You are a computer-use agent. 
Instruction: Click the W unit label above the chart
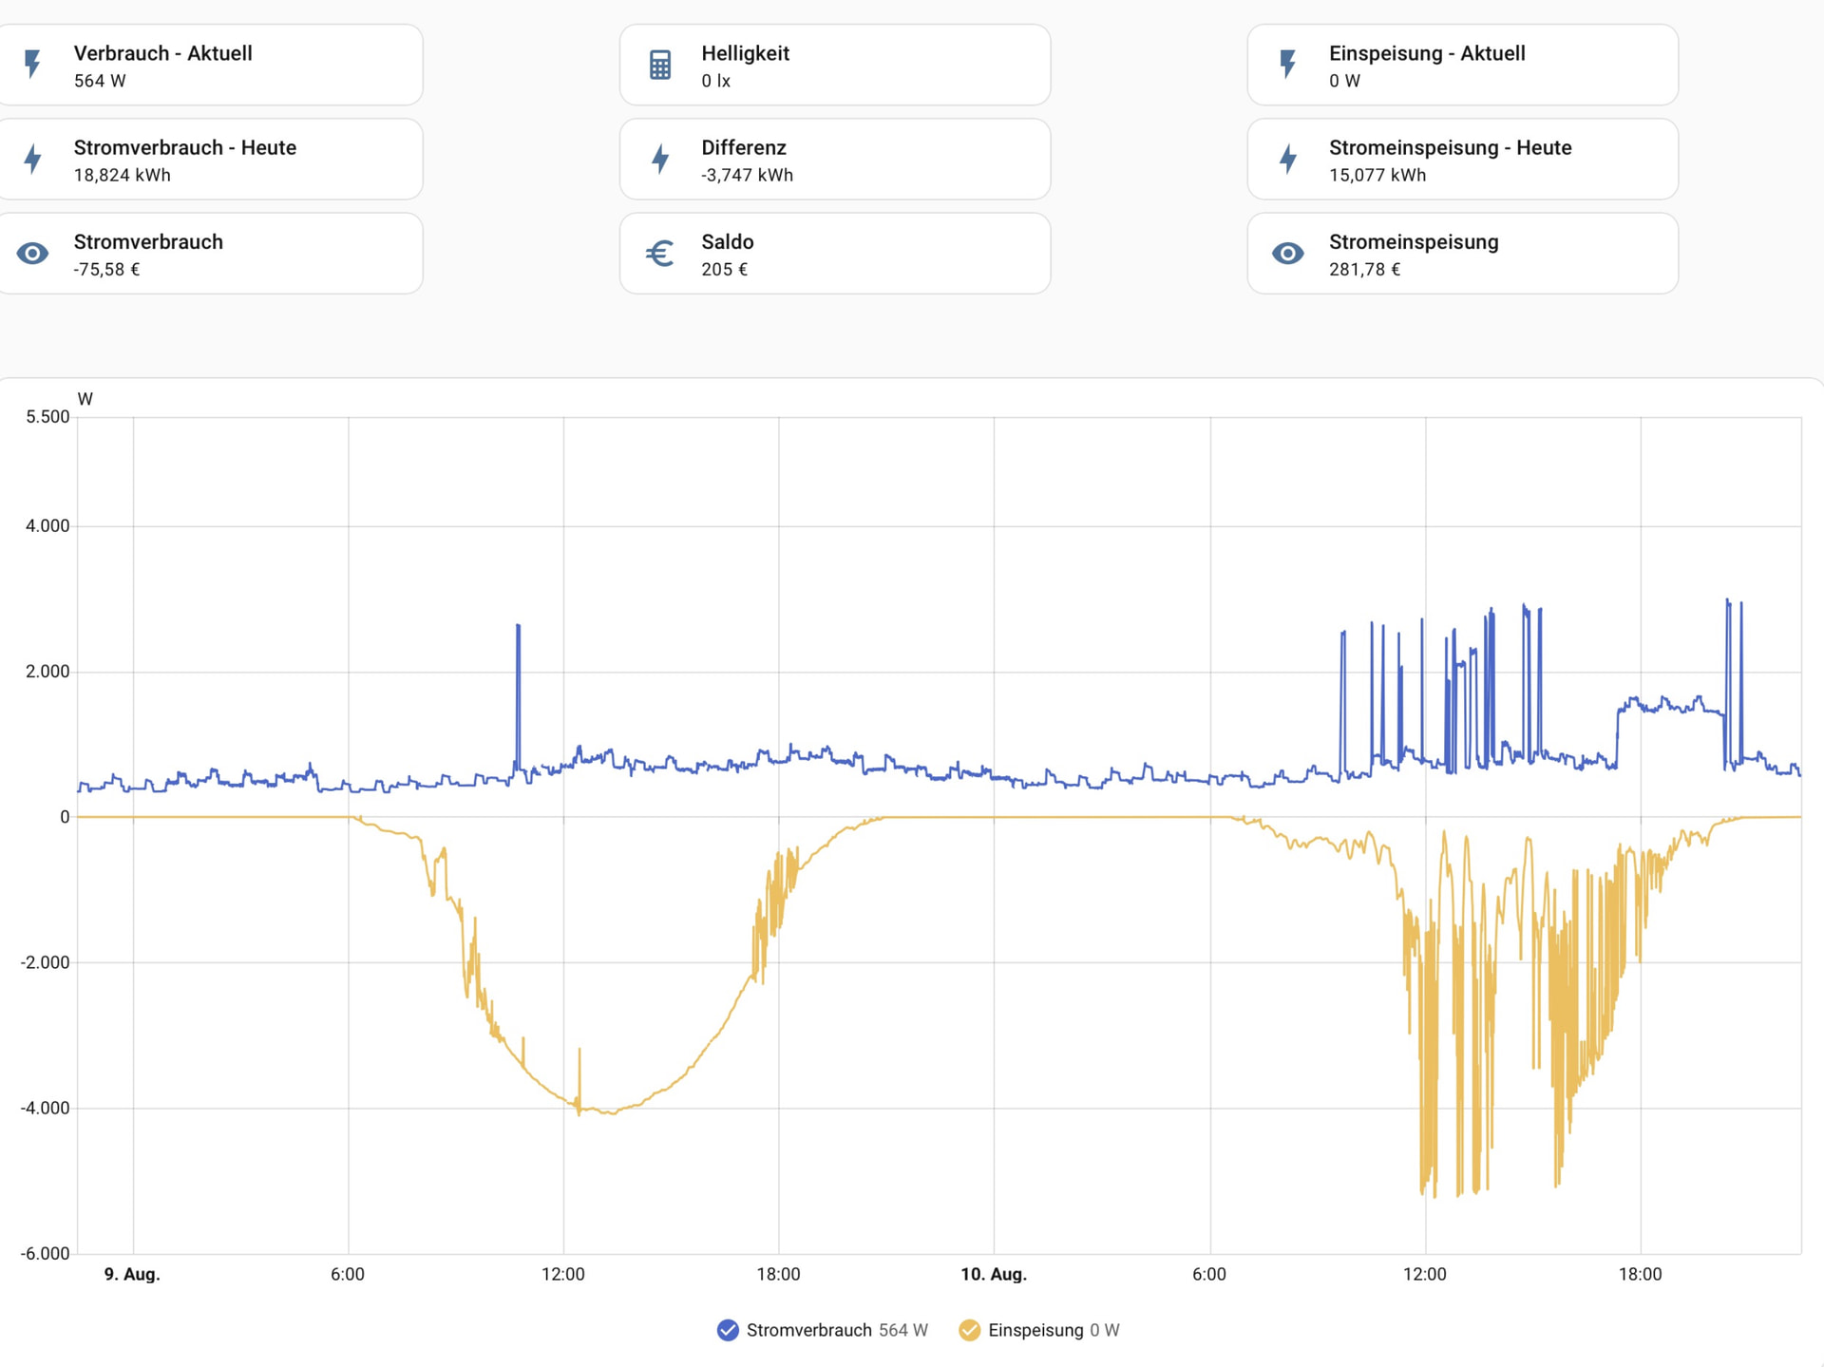click(85, 399)
